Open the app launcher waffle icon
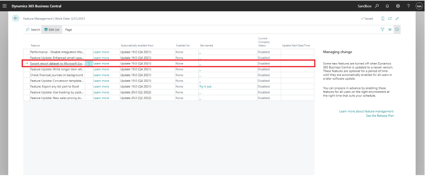The width and height of the screenshot is (425, 176). (x=5, y=6)
